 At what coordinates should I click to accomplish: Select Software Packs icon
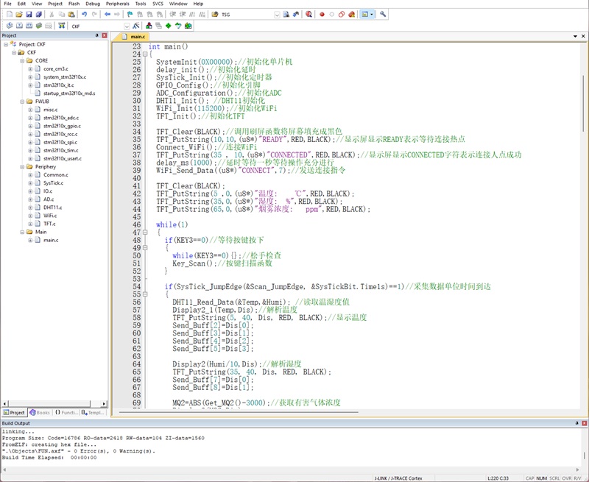click(x=178, y=26)
